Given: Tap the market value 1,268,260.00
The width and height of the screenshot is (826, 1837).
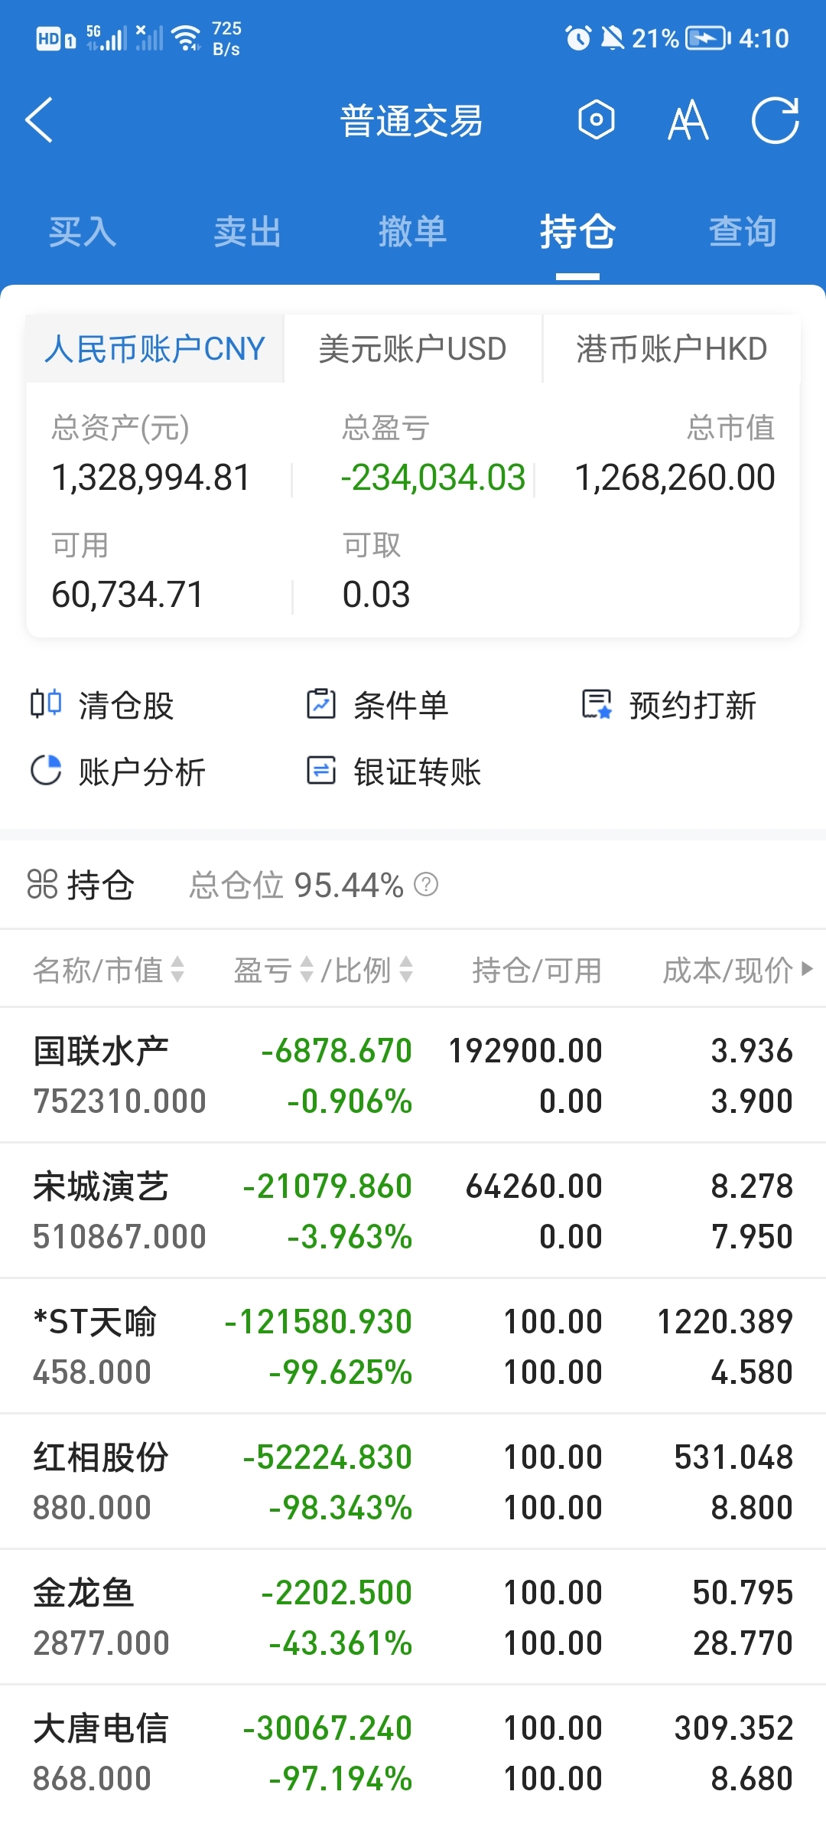Looking at the screenshot, I should (675, 478).
